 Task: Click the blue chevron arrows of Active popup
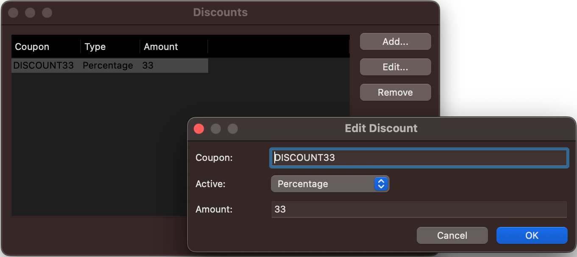tap(381, 184)
